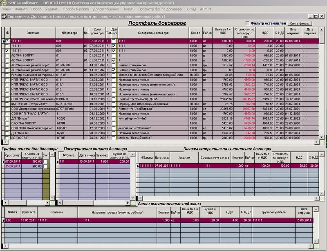Image resolution: width=327 pixels, height=251 pixels.
Task: Click the Снять фильтр button
Action: click(300, 23)
